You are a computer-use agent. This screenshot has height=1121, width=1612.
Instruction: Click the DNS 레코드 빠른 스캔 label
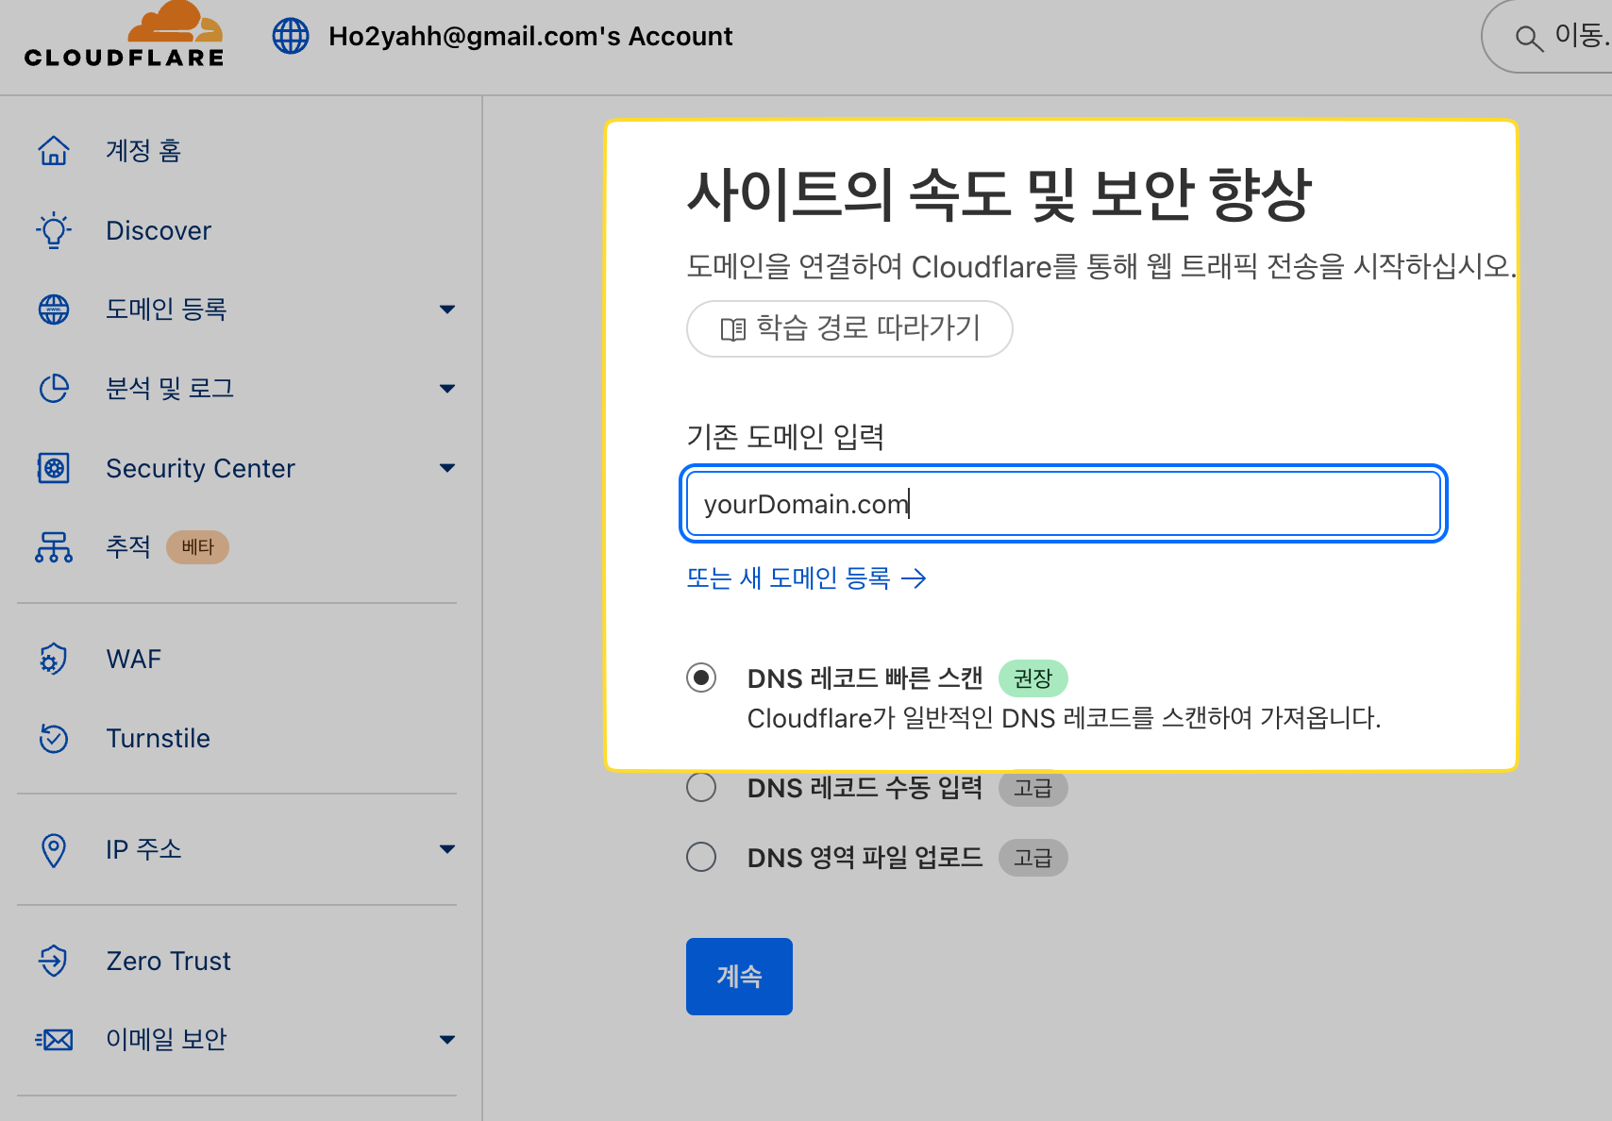[x=865, y=678]
